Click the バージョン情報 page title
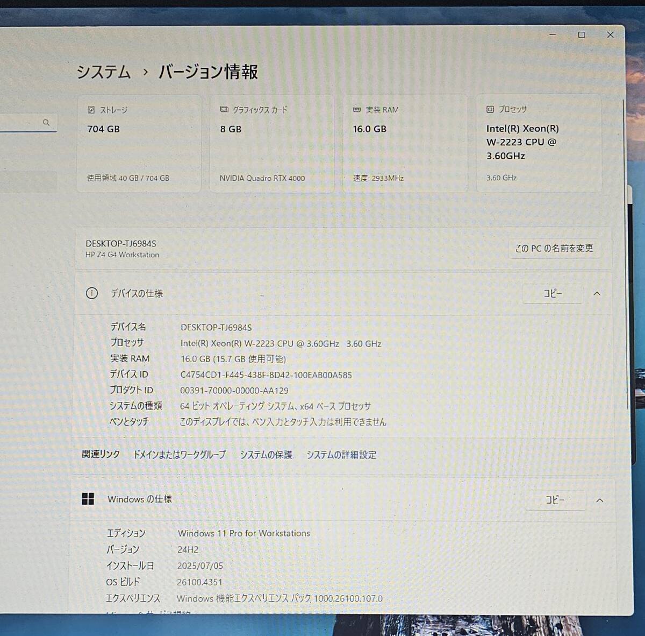Image resolution: width=645 pixels, height=636 pixels. pyautogui.click(x=209, y=72)
